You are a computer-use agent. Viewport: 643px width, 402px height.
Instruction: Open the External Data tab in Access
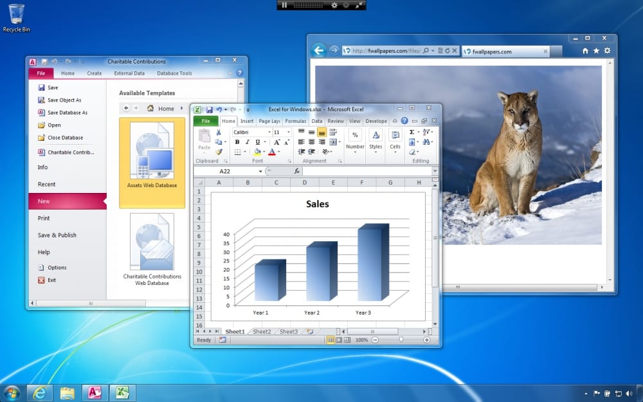(x=129, y=73)
